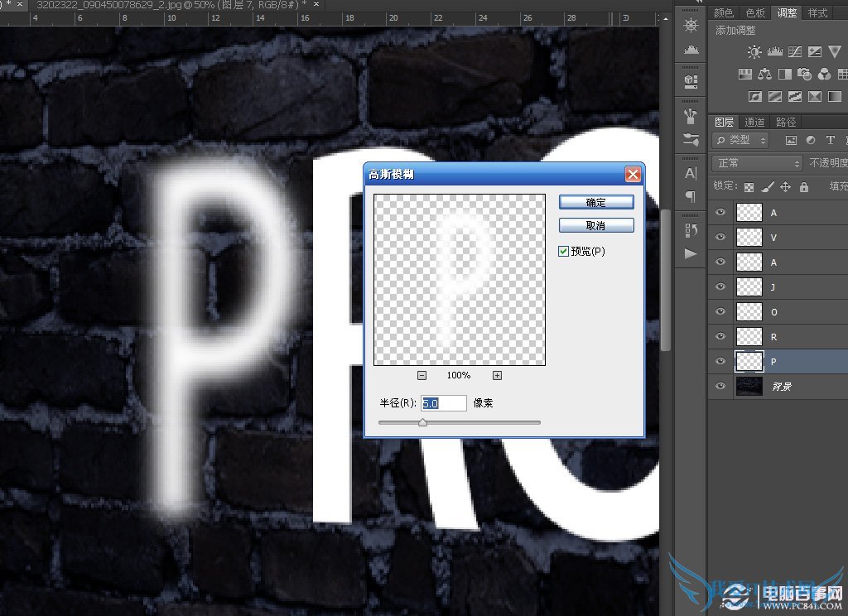Hide the P layer
Viewport: 848px width, 616px height.
[720, 361]
